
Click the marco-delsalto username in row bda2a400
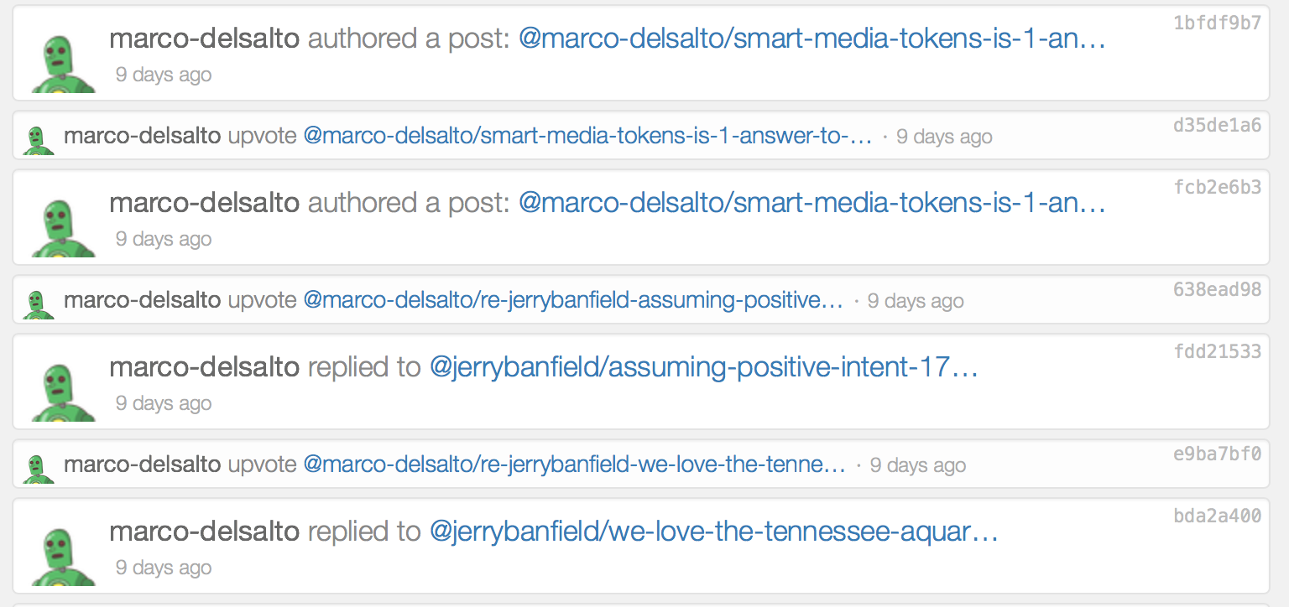(204, 531)
